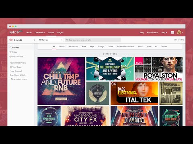Screen dimensions: 193x144
Task: Switch to the Guitar tab
Action: (x=111, y=46)
